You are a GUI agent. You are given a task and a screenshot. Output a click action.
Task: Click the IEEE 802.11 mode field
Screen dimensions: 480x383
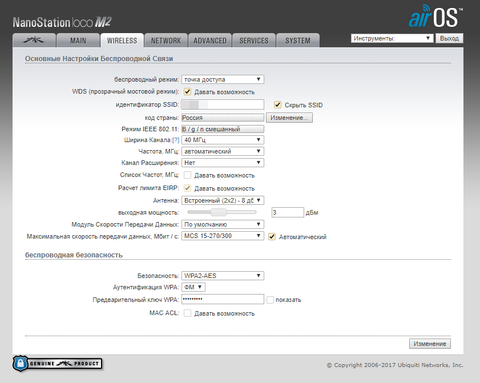[223, 129]
